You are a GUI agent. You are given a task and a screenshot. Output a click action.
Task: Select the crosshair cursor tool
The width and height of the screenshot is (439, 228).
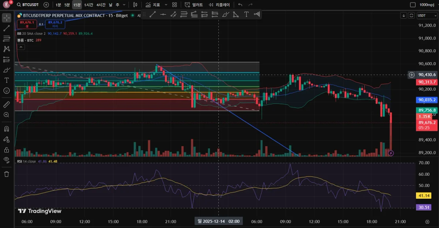tap(7, 18)
